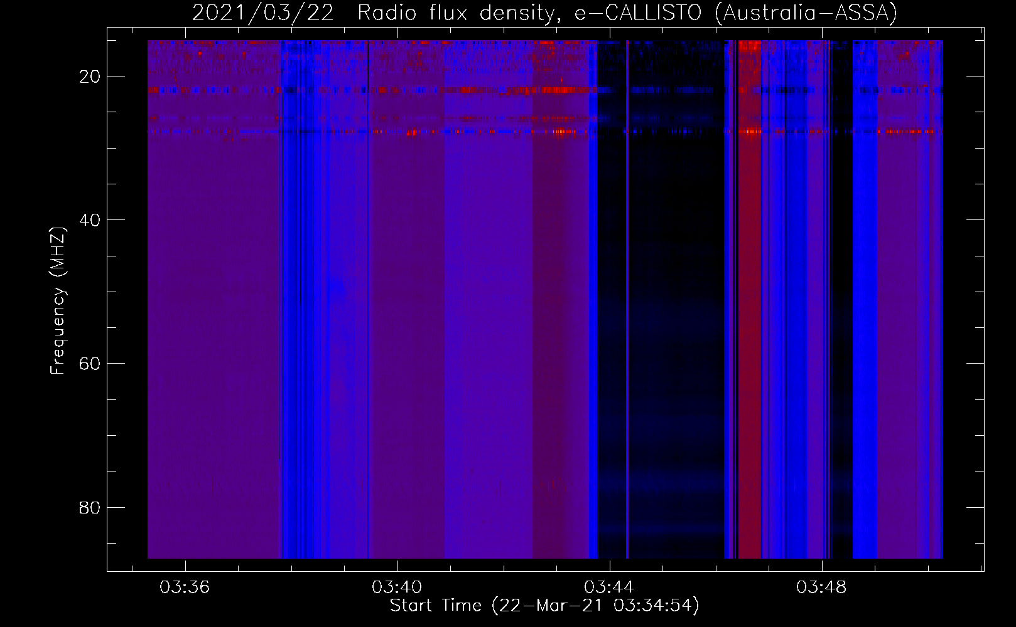This screenshot has width=1016, height=627.
Task: Click the "40" frequency tick label
Action: tap(90, 220)
